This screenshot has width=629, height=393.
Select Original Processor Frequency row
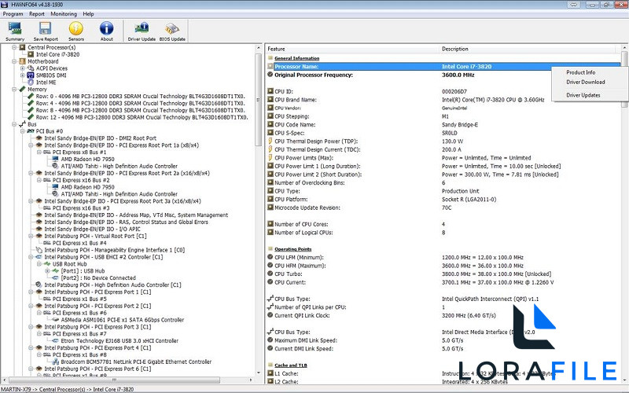[x=443, y=75]
